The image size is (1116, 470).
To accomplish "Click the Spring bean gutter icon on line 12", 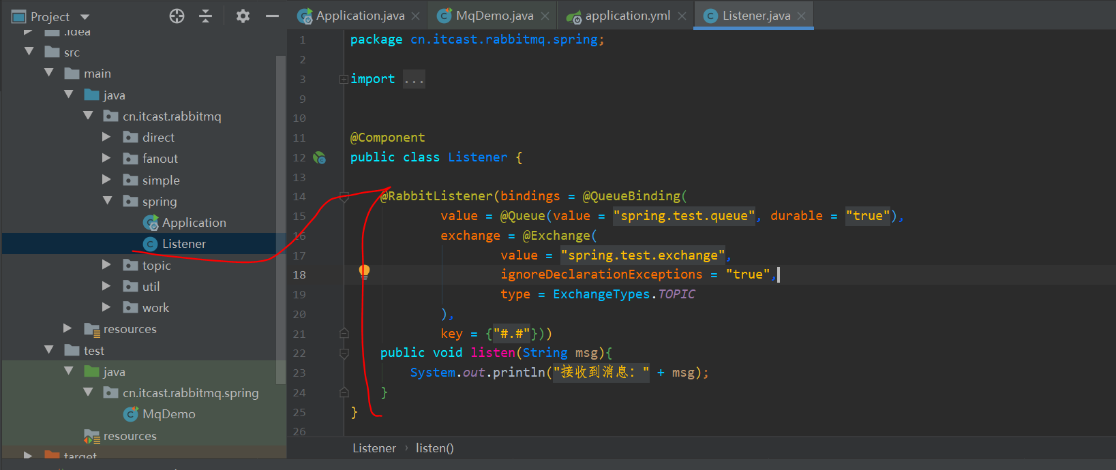I will [319, 158].
